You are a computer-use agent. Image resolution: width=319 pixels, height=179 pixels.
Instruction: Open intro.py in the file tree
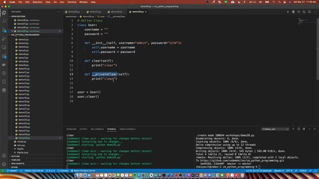click(21, 145)
